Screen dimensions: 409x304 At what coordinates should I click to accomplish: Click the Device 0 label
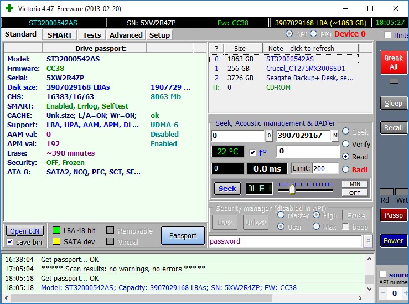tap(350, 34)
